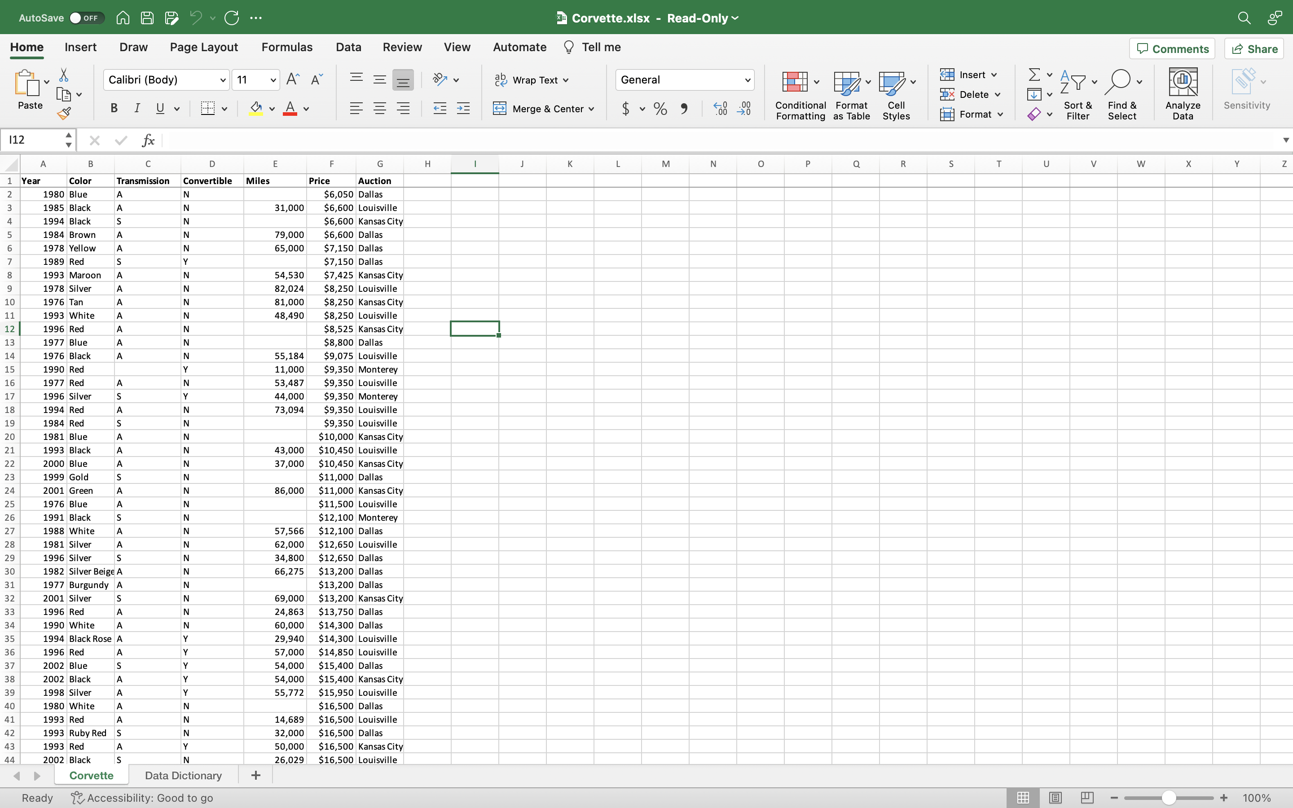Toggle bold formatting
Viewport: 1293px width, 808px height.
coord(114,109)
